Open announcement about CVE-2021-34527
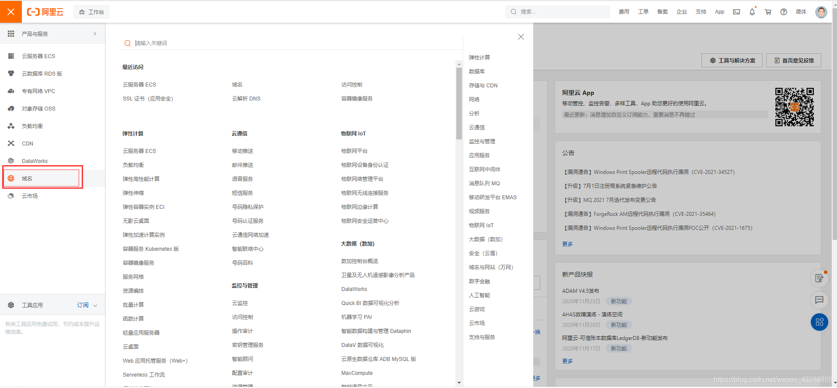Image resolution: width=837 pixels, height=388 pixels. [649, 172]
